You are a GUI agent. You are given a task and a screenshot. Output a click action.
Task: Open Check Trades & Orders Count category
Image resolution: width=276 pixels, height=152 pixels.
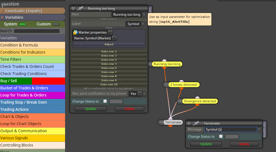(x=32, y=67)
